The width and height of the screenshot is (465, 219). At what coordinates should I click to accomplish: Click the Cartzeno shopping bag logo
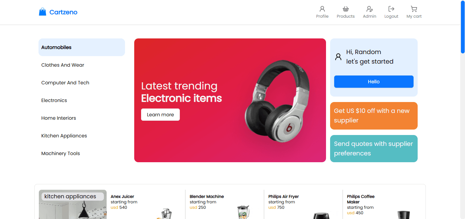click(x=42, y=11)
